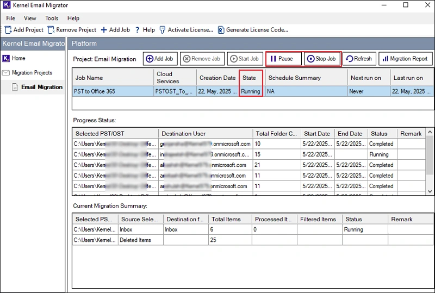Viewport: 435px width, 293px height.
Task: Open the Tools menu
Action: point(52,18)
